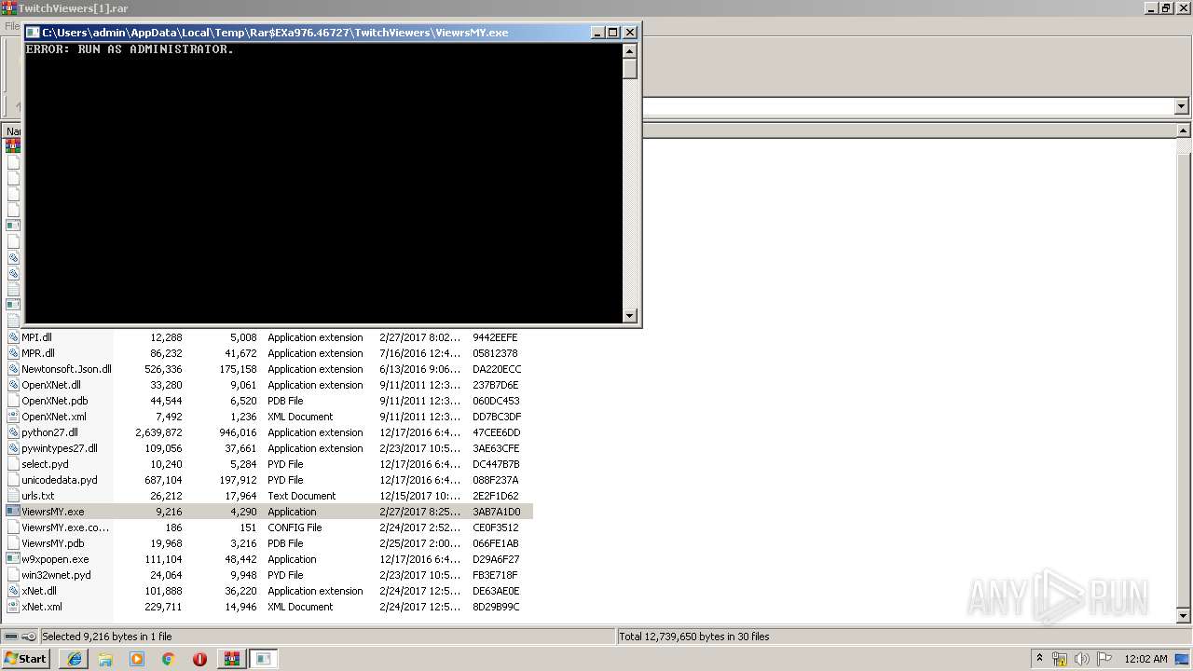Select the ViewrsMY.pdb file name

[x=53, y=543]
